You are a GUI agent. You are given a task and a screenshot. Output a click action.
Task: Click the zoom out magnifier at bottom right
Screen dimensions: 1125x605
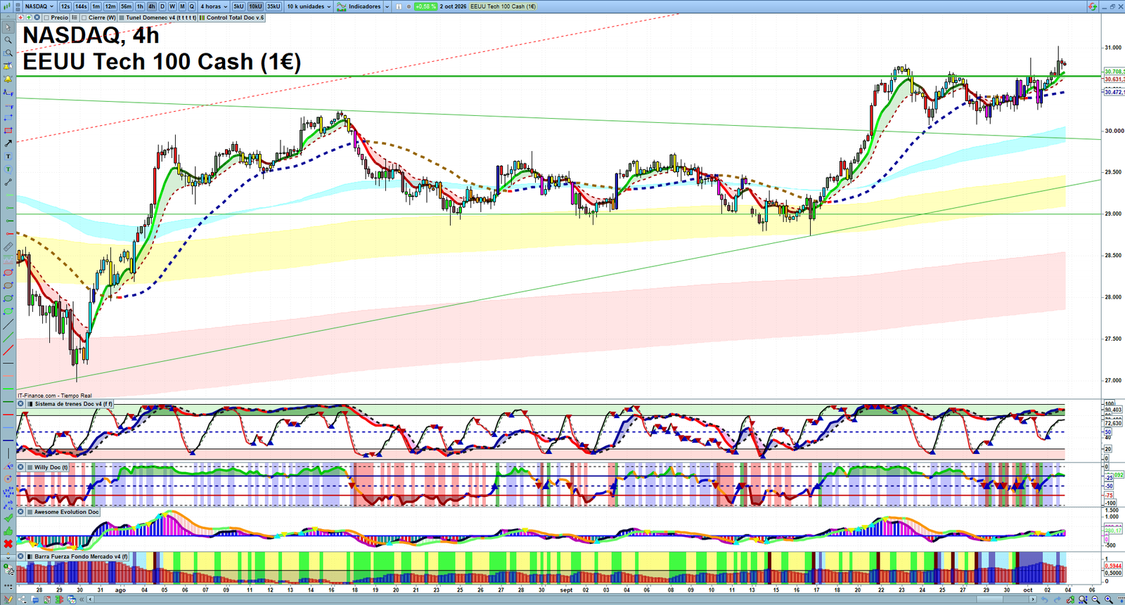(1095, 599)
